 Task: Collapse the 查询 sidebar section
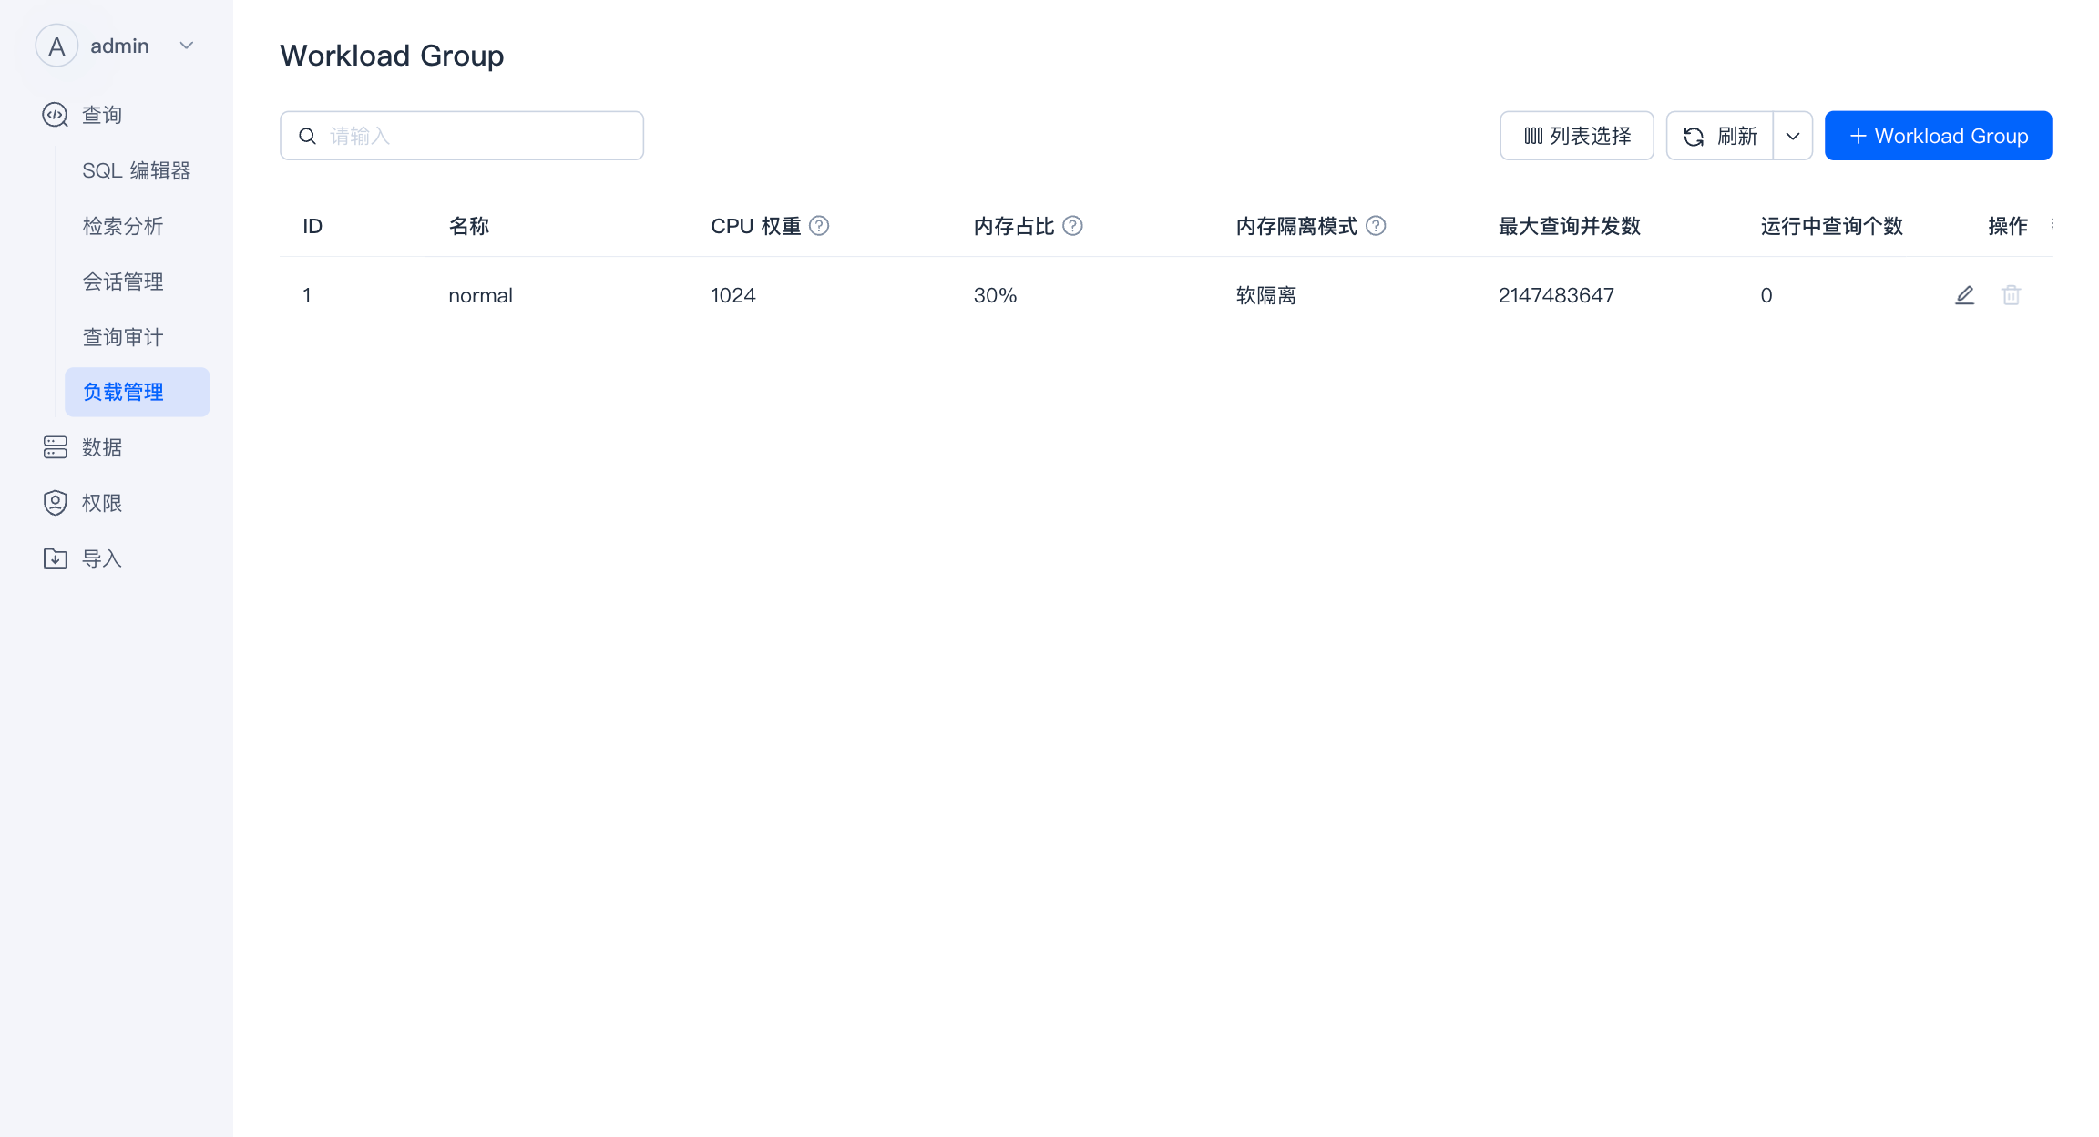click(x=101, y=115)
